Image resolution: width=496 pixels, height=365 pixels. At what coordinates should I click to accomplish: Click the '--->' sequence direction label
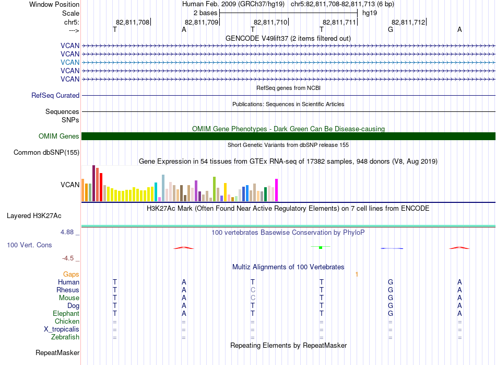pos(74,30)
